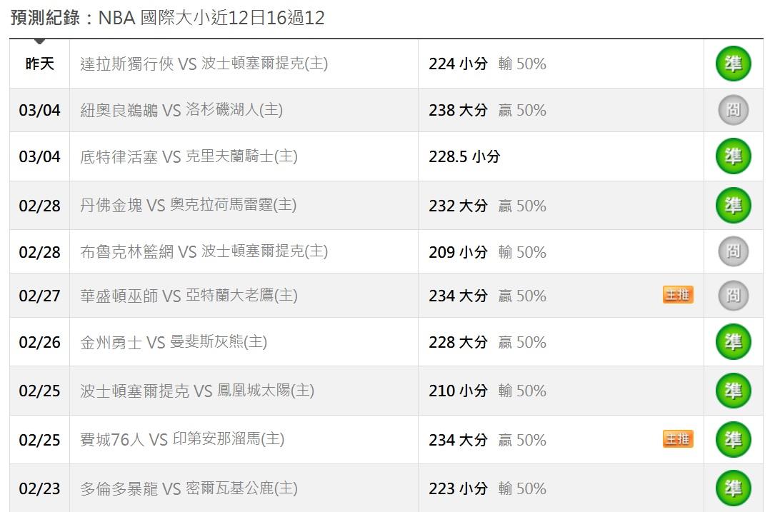Click gray 悶 icon for 華盛頓巫師 row

733,296
